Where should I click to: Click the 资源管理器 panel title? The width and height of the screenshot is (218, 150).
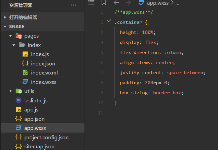click(21, 5)
